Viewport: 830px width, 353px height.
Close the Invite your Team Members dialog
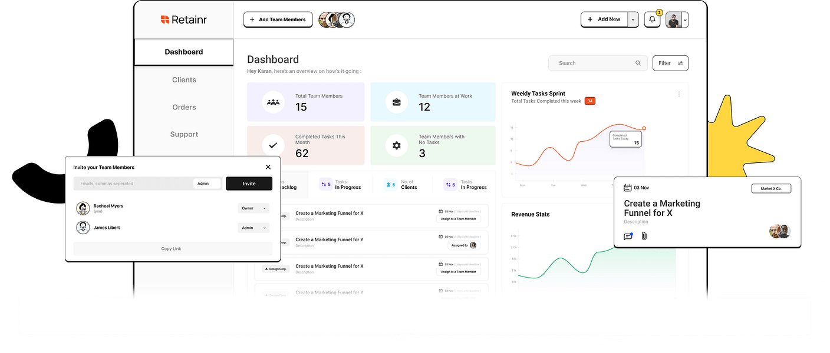[268, 167]
